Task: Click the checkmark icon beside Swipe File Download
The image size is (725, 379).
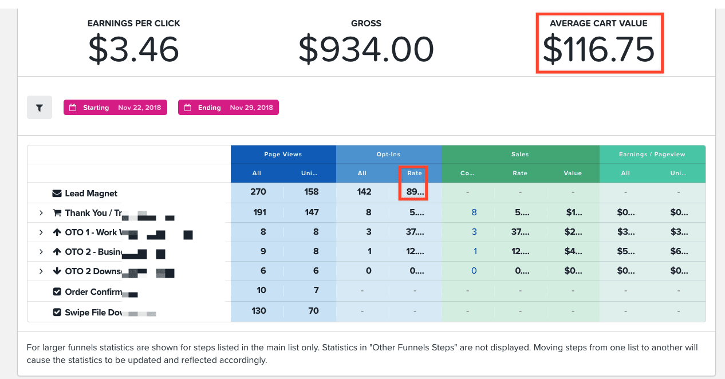Action: 57,313
